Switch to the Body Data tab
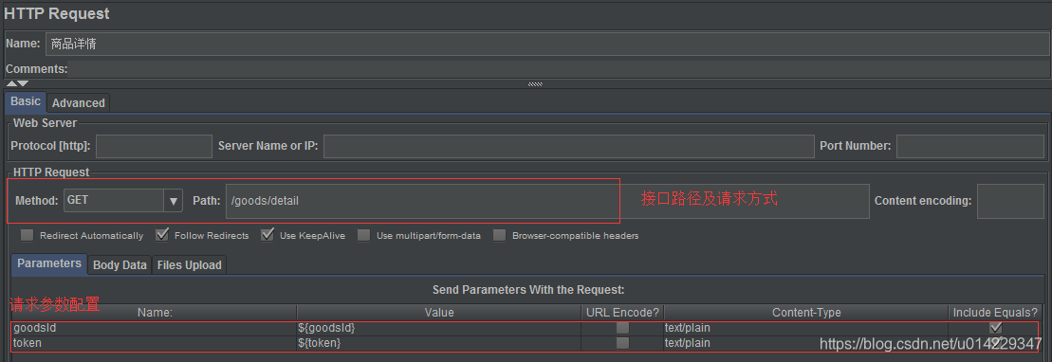 click(x=120, y=264)
